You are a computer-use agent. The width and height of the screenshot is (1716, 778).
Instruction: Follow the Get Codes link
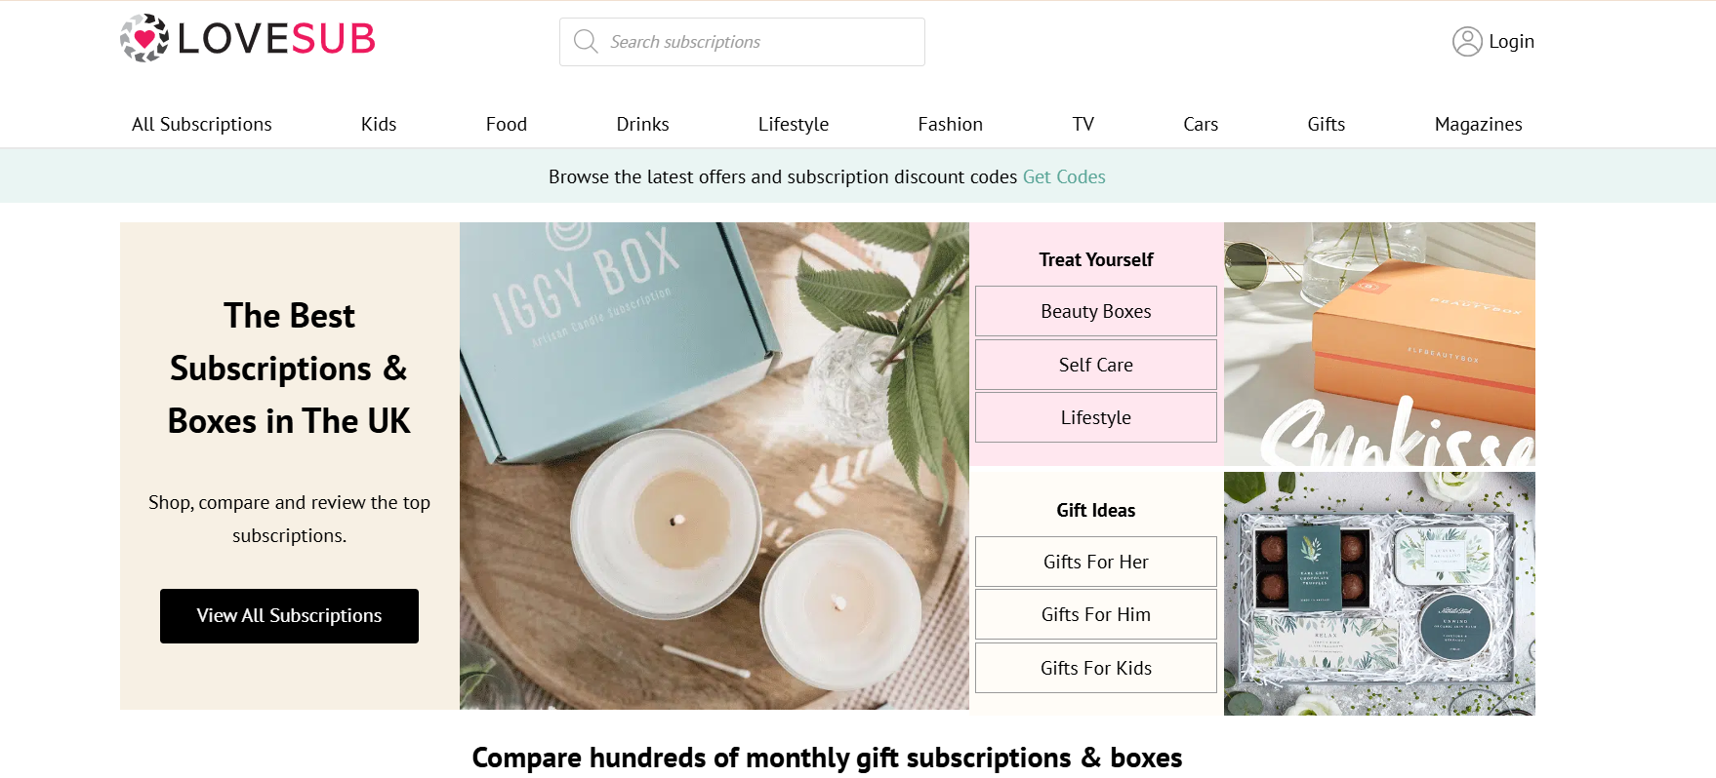1064,176
